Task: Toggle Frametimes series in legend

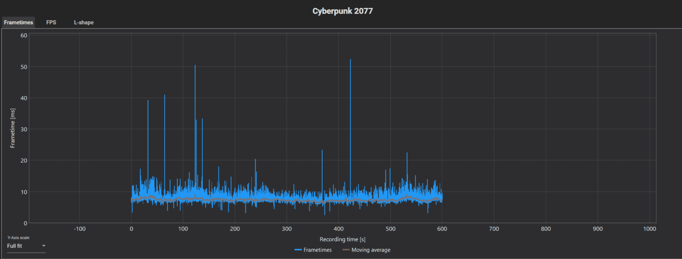Action: click(x=313, y=250)
